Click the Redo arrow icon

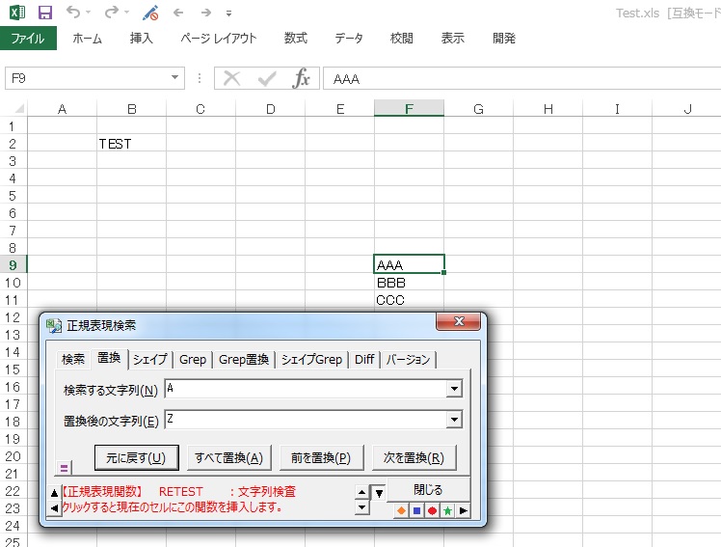point(111,13)
